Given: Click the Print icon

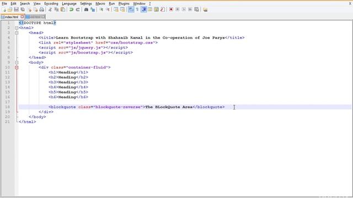Looking at the screenshot, I should point(42,9).
